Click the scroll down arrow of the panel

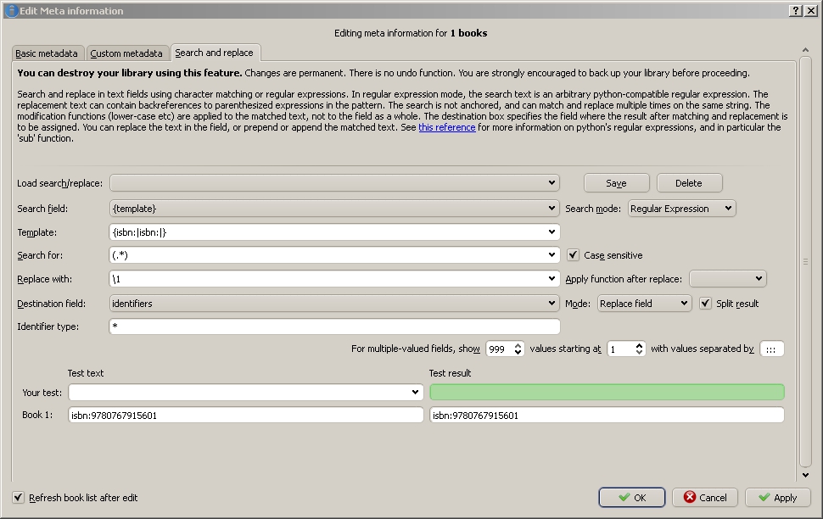[805, 475]
